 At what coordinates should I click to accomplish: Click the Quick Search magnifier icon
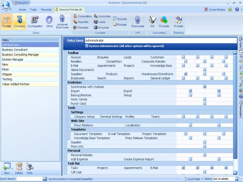pos(45,179)
